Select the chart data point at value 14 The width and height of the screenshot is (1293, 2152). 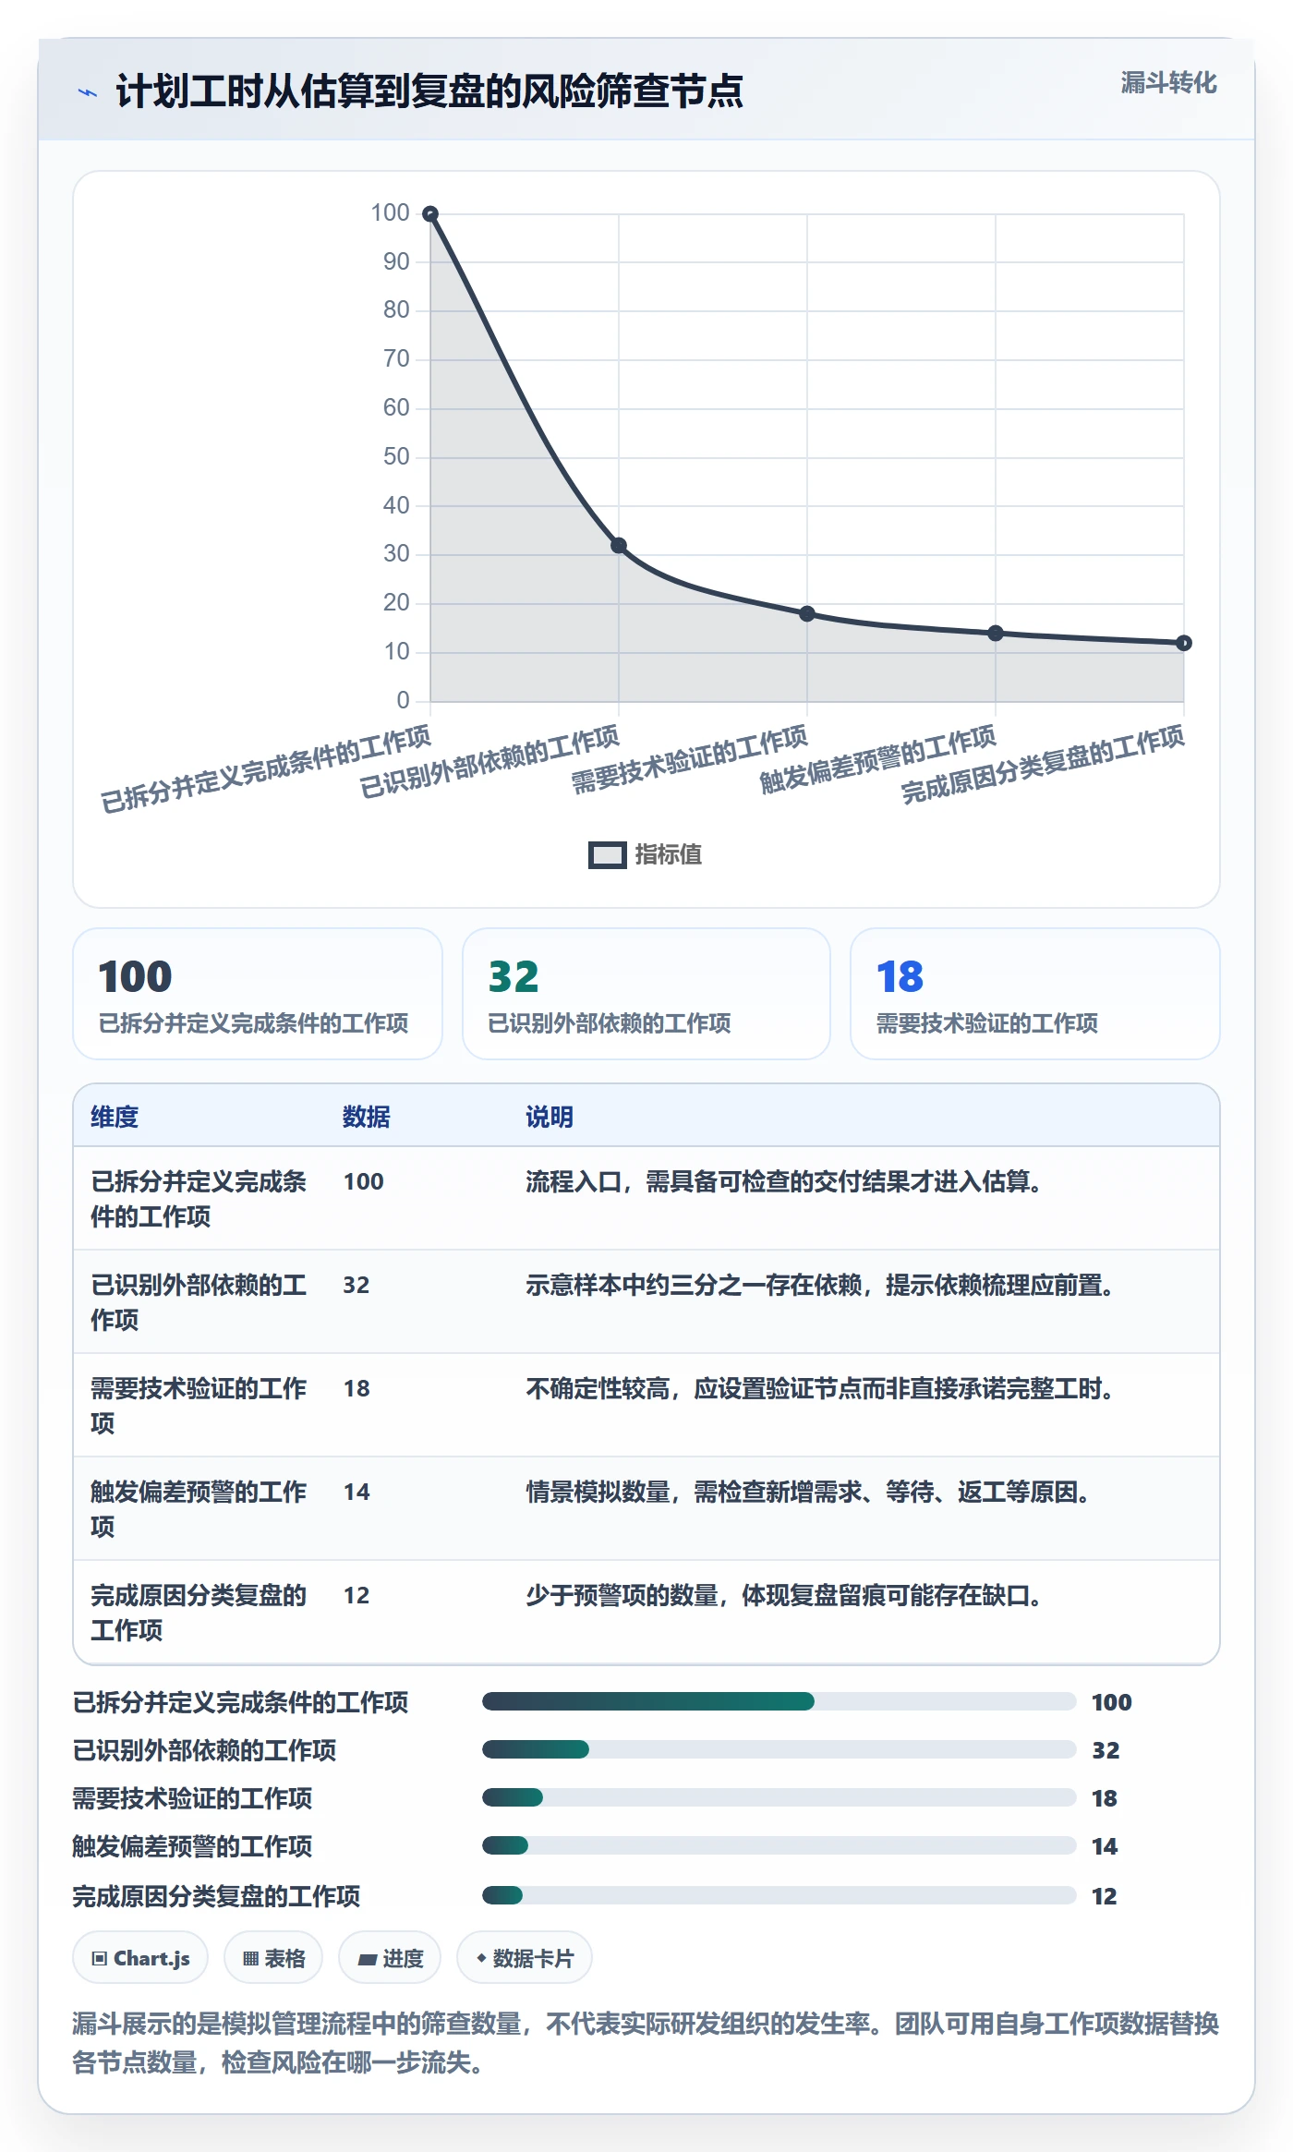click(x=996, y=634)
